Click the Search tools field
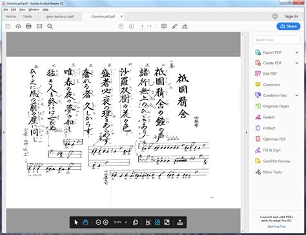The width and height of the screenshot is (306, 235). tap(276, 40)
